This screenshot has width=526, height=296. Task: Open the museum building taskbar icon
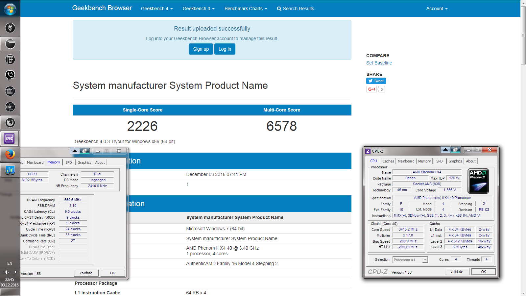click(10, 91)
